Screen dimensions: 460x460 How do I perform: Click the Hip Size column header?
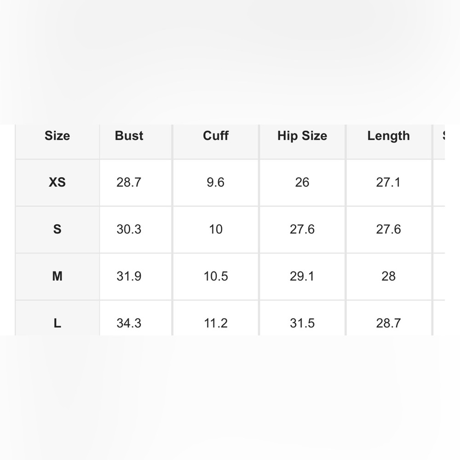[x=302, y=136]
